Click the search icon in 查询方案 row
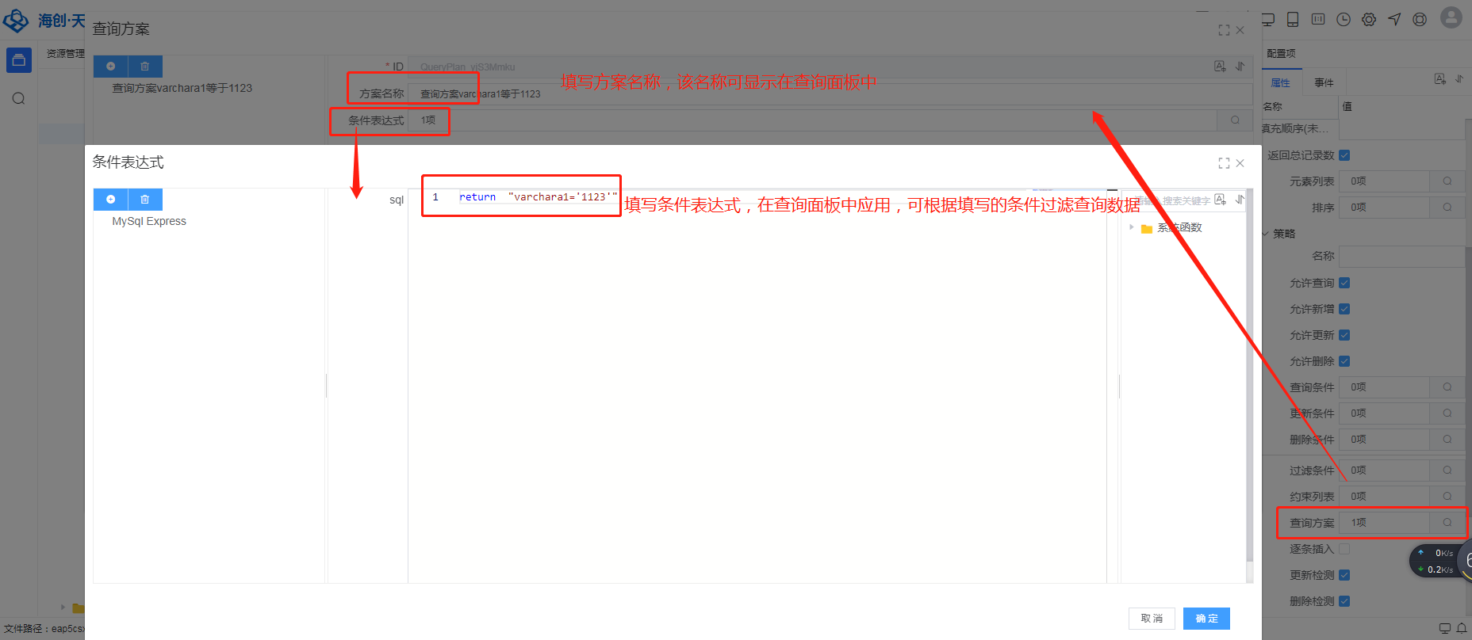Image resolution: width=1472 pixels, height=640 pixels. pyautogui.click(x=1447, y=523)
